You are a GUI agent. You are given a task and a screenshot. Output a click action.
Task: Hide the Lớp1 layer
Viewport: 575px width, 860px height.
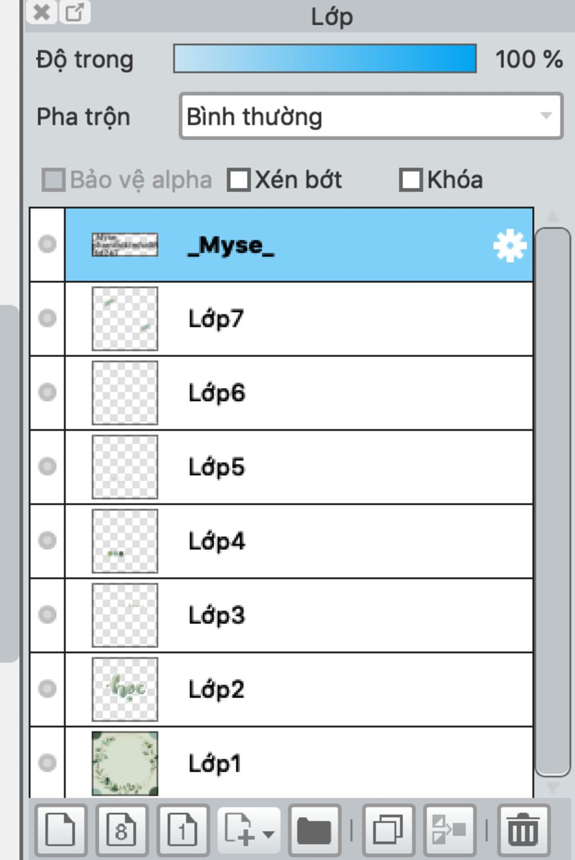pyautogui.click(x=47, y=763)
